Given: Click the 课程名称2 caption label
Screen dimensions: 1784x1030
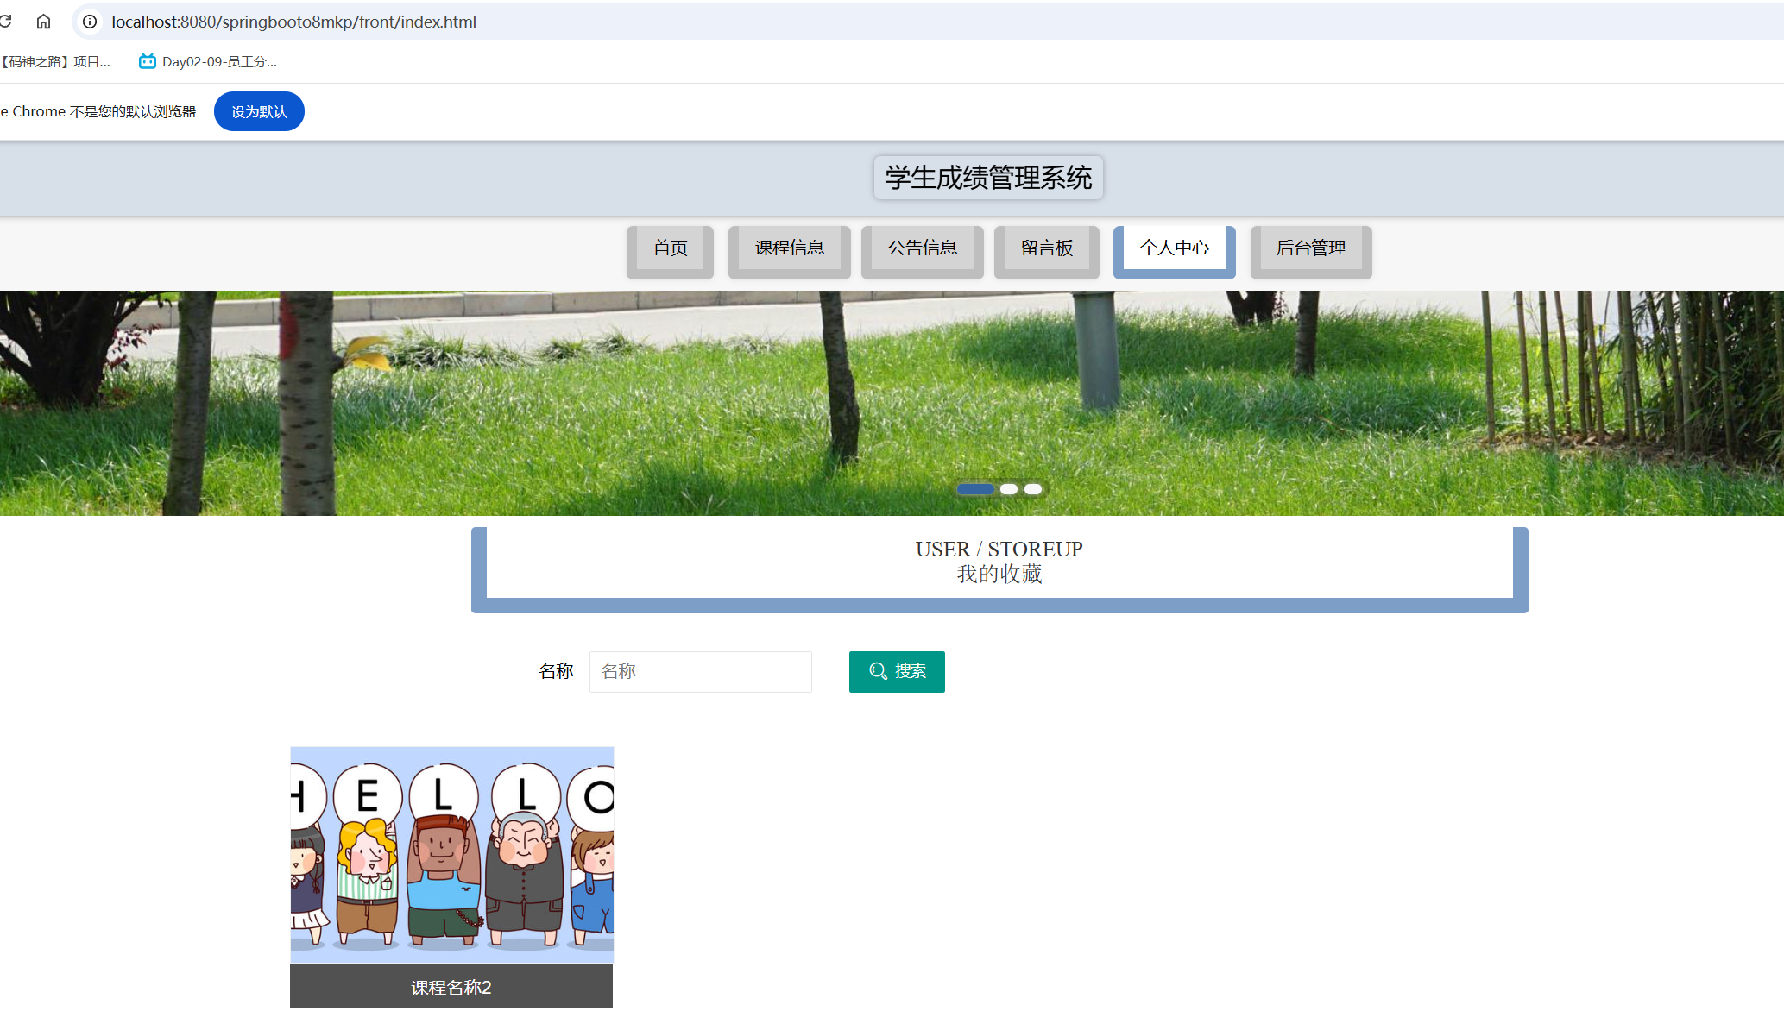Looking at the screenshot, I should [x=451, y=987].
